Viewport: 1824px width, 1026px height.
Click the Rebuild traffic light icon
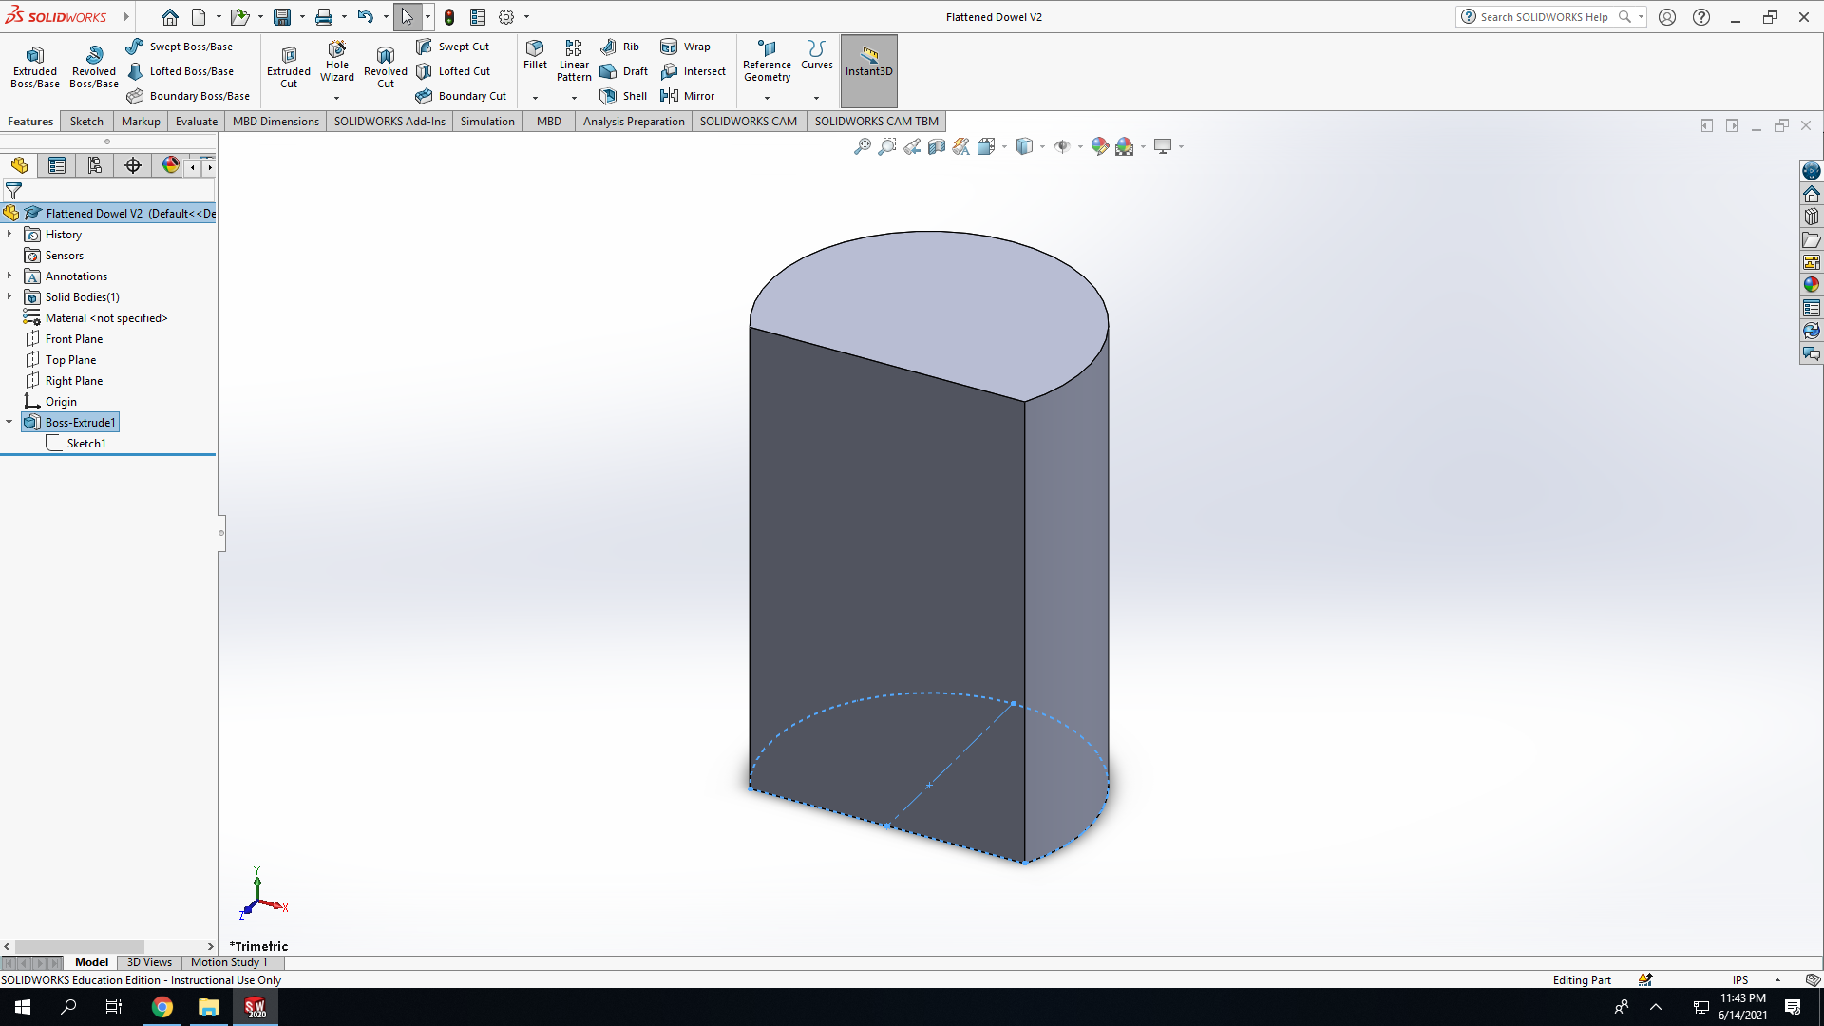(x=449, y=17)
